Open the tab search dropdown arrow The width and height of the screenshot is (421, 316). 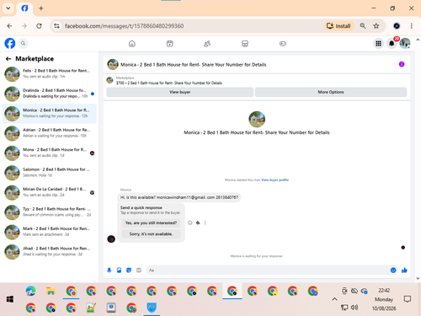pos(8,8)
